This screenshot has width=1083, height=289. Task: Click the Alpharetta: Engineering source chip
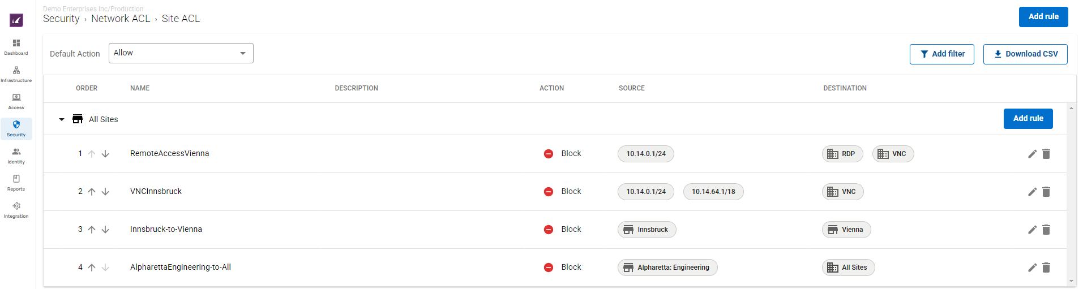point(667,268)
